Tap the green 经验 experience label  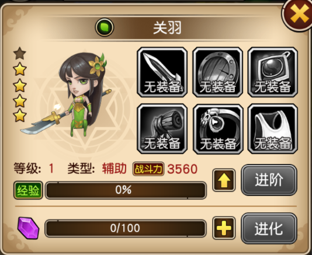tap(28, 190)
